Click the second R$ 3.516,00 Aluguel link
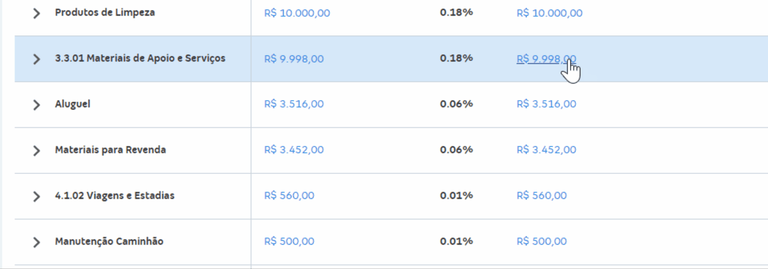This screenshot has width=768, height=269. point(547,104)
